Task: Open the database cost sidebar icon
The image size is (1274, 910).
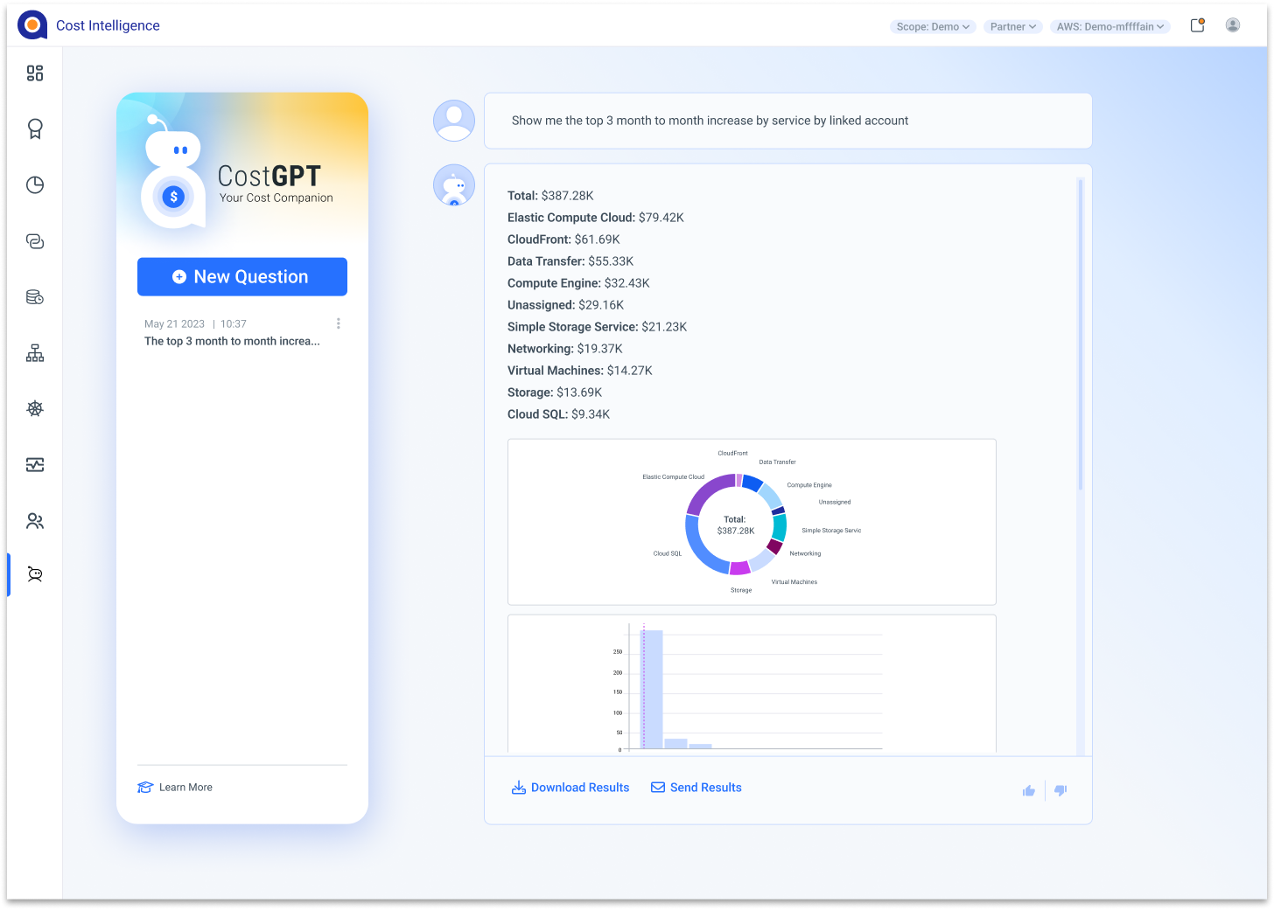Action: pyautogui.click(x=35, y=297)
